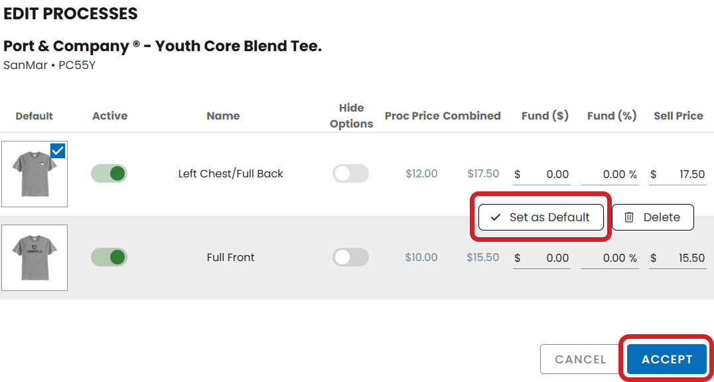Disable Active switch for Full Front
The width and height of the screenshot is (714, 382).
109,257
